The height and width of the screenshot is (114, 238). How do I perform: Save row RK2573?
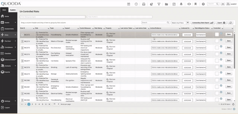pyautogui.click(x=228, y=34)
